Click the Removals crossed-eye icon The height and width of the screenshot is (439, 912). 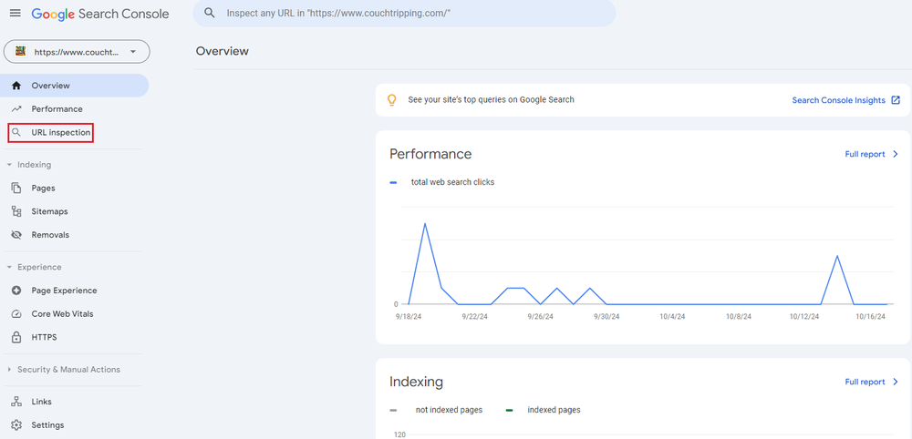point(16,235)
